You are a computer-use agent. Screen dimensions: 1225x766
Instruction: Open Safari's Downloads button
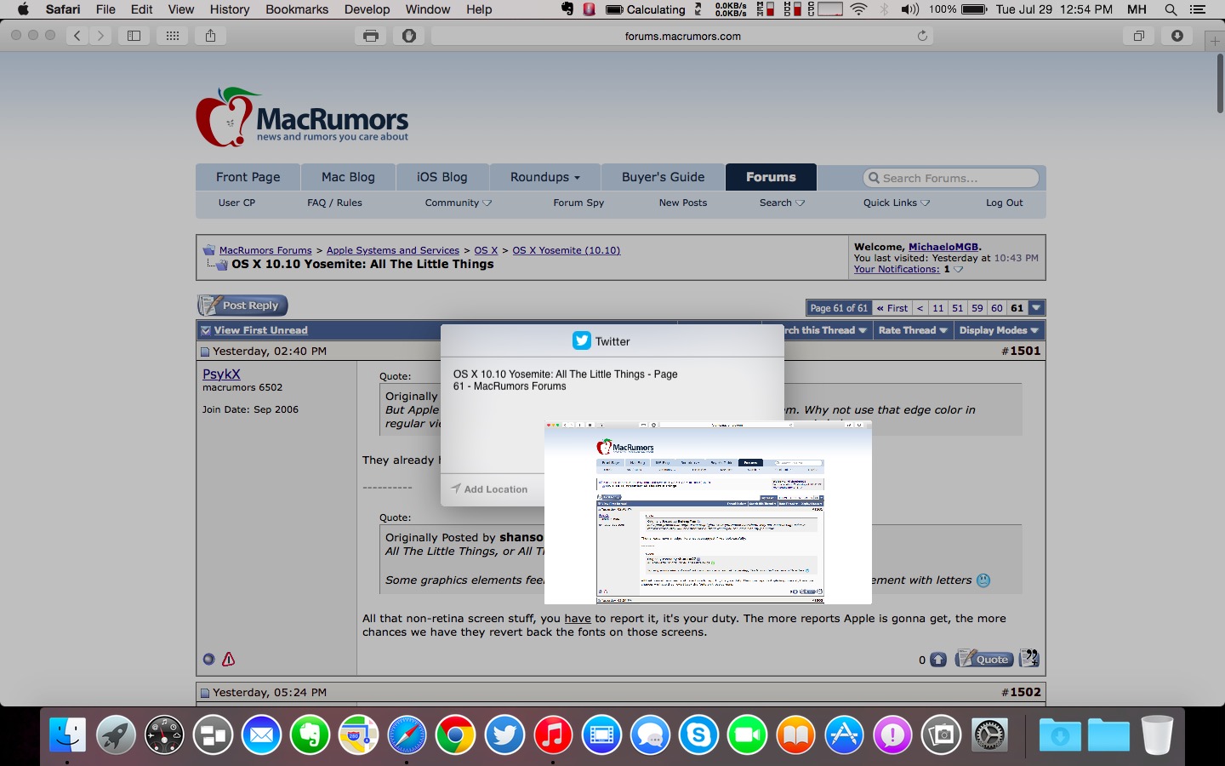click(1177, 36)
